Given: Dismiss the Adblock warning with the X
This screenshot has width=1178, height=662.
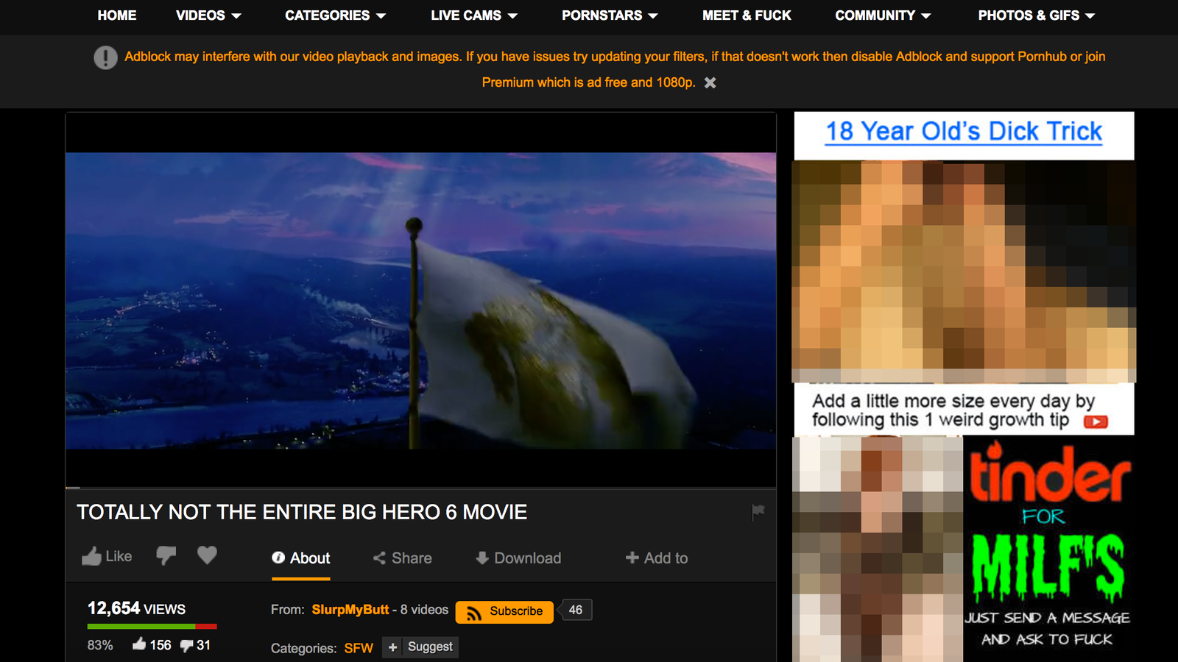Looking at the screenshot, I should tap(710, 82).
